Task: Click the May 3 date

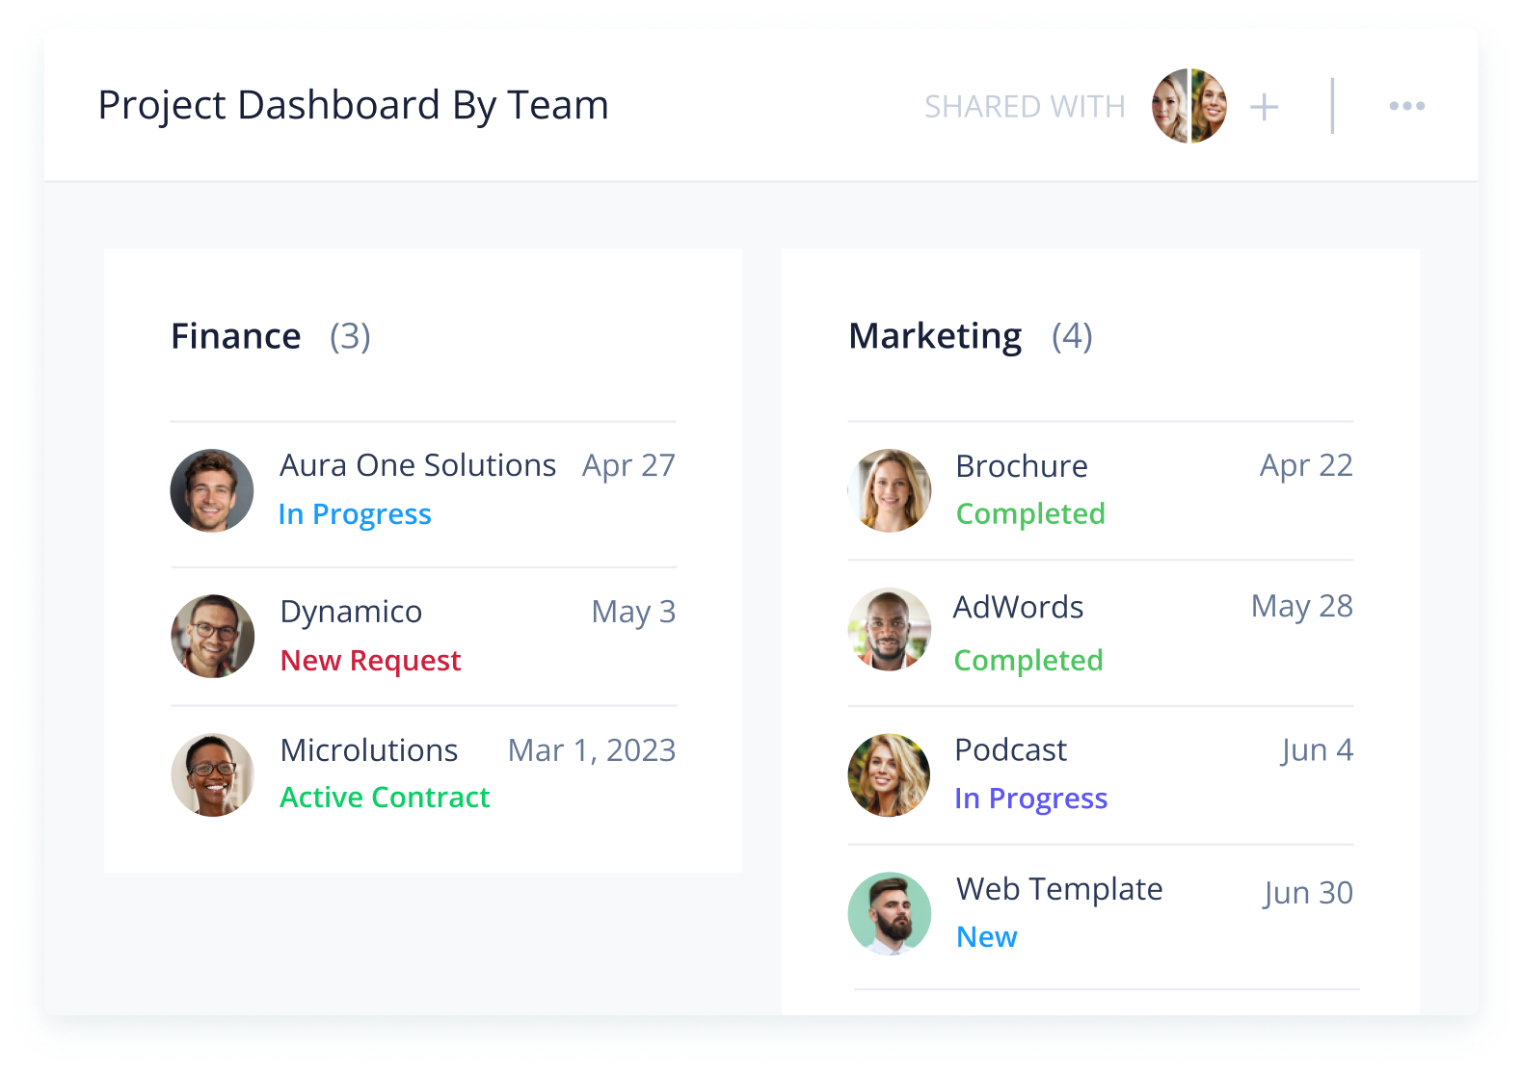Action: pos(633,613)
